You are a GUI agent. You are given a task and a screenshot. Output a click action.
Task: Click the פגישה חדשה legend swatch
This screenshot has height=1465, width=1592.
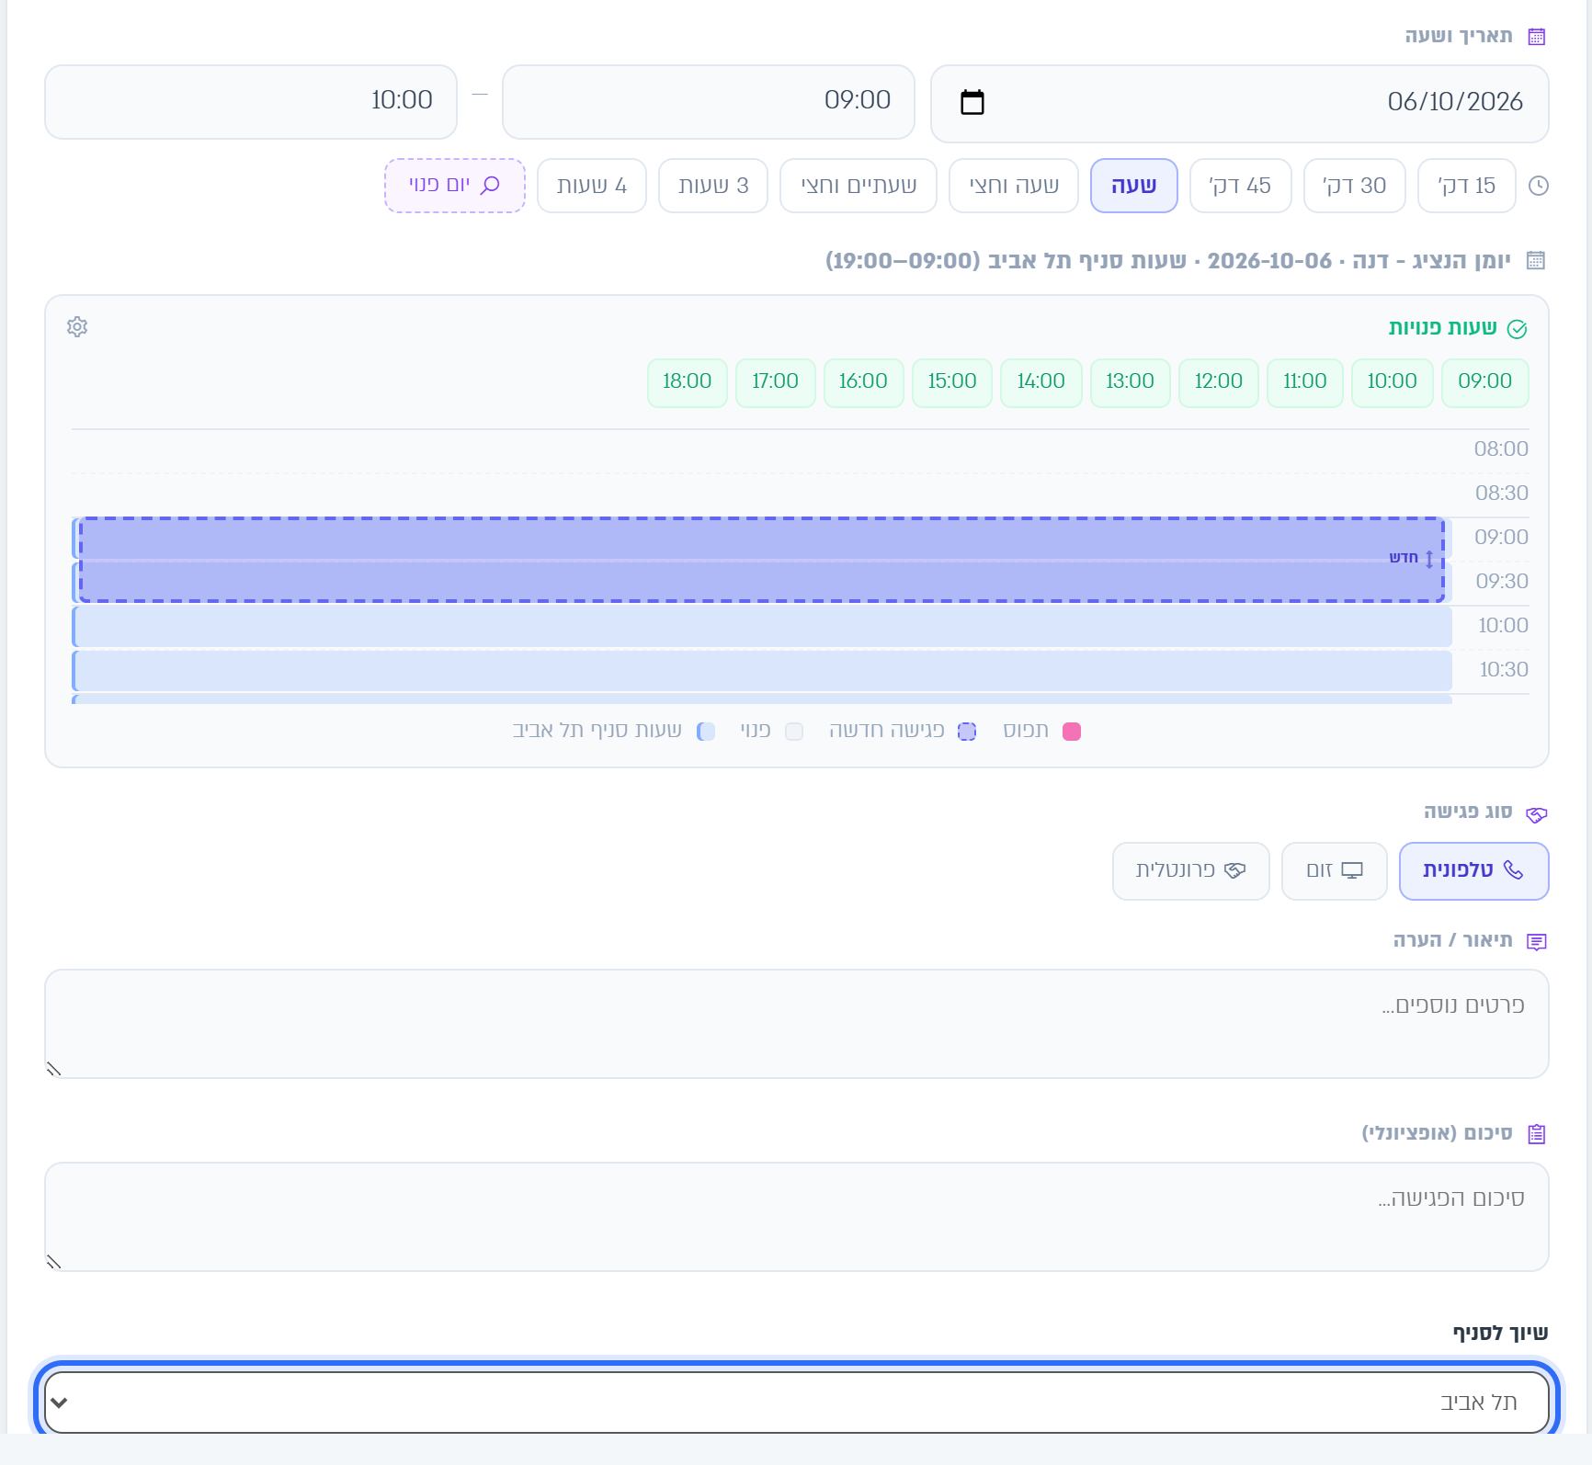(x=967, y=732)
